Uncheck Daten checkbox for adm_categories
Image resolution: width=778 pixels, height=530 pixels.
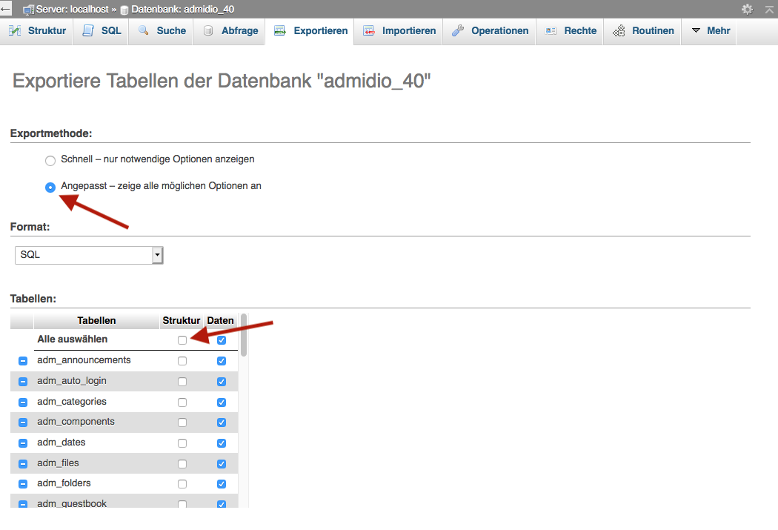(221, 403)
